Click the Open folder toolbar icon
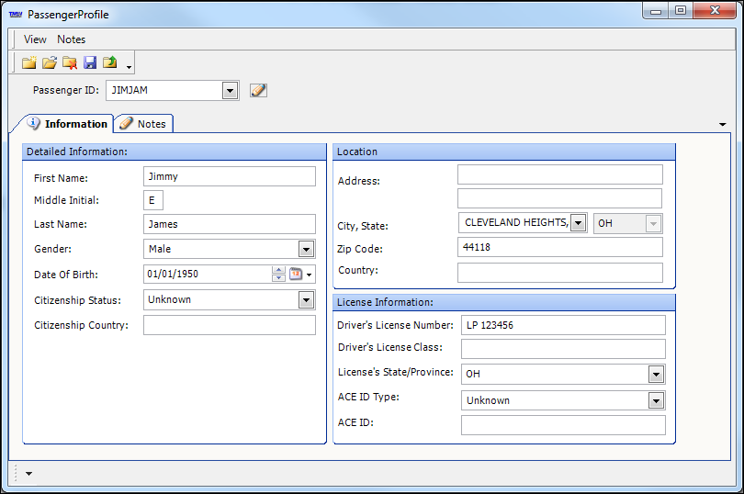 coord(50,62)
